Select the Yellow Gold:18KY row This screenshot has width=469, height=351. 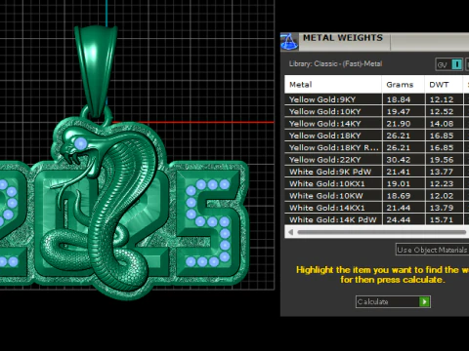tap(376, 136)
